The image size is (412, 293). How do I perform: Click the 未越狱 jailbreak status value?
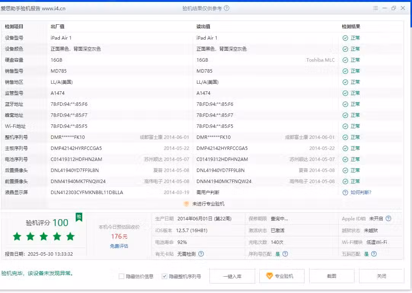point(371,231)
